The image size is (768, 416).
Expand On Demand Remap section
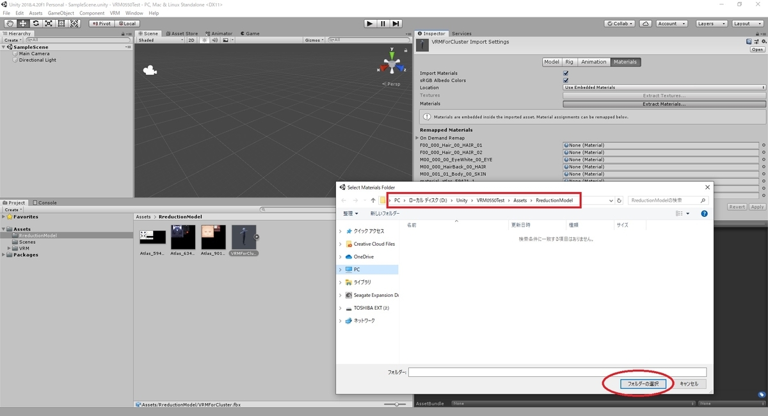click(x=418, y=138)
